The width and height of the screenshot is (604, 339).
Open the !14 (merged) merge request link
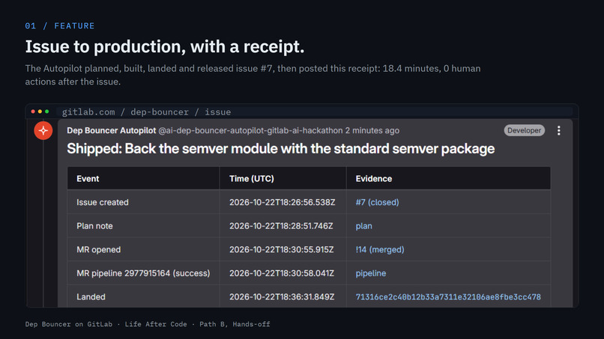(x=380, y=250)
